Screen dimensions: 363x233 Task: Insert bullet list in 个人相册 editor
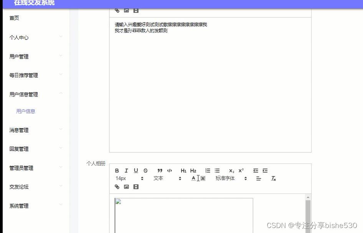(x=217, y=171)
